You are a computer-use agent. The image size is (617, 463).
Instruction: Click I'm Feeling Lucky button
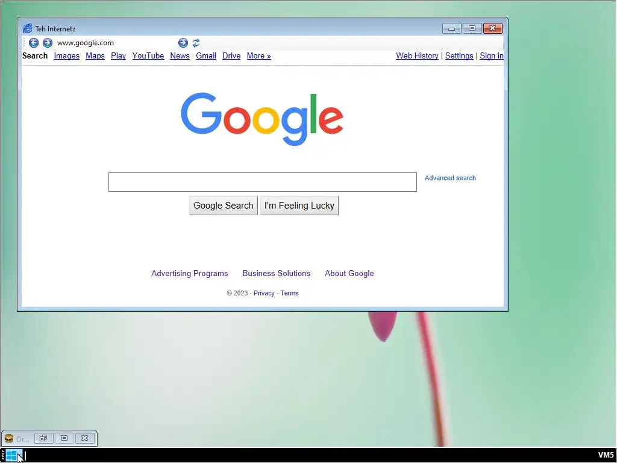[299, 206]
